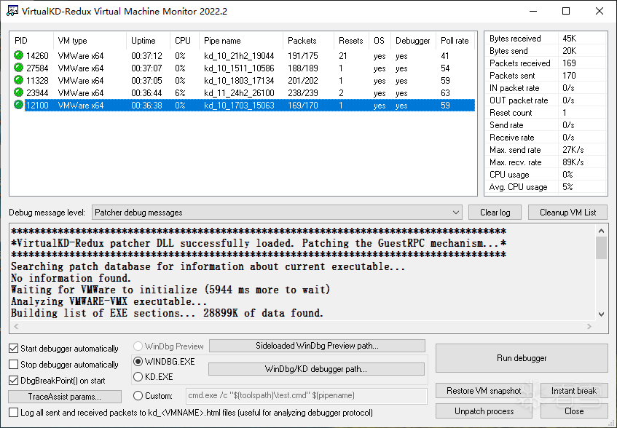
Task: Click the Cleanup VM List button
Action: click(x=567, y=213)
